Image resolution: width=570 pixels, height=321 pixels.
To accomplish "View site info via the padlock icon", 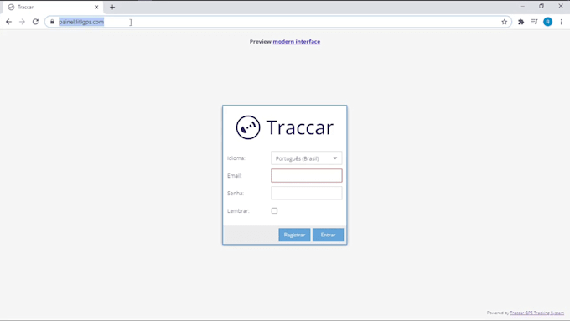I will tap(52, 22).
